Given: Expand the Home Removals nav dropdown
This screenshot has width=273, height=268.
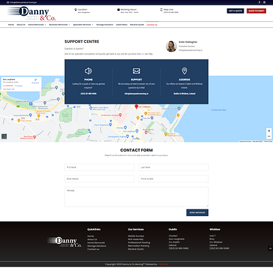Looking at the screenshot, I should [x=37, y=25].
